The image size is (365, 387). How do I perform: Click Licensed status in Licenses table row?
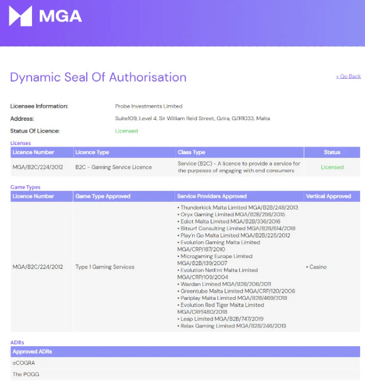coord(332,167)
